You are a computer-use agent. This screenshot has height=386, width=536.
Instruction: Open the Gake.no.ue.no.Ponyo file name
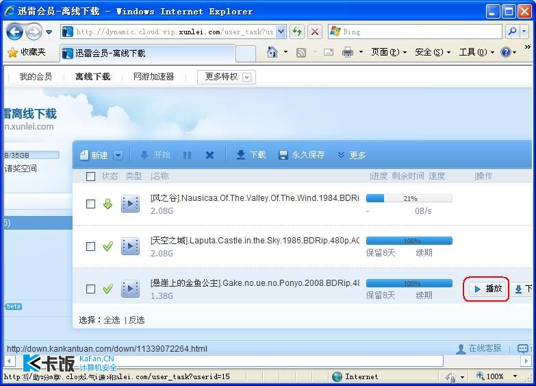point(255,283)
